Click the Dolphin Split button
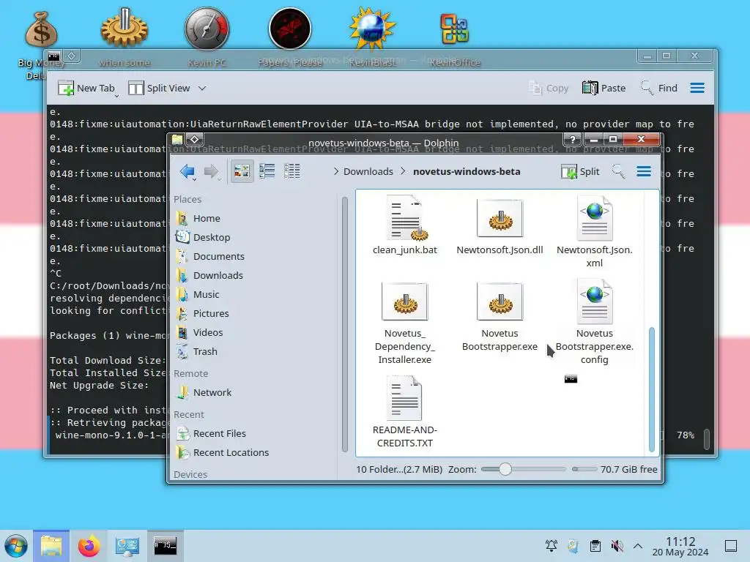 580,171
